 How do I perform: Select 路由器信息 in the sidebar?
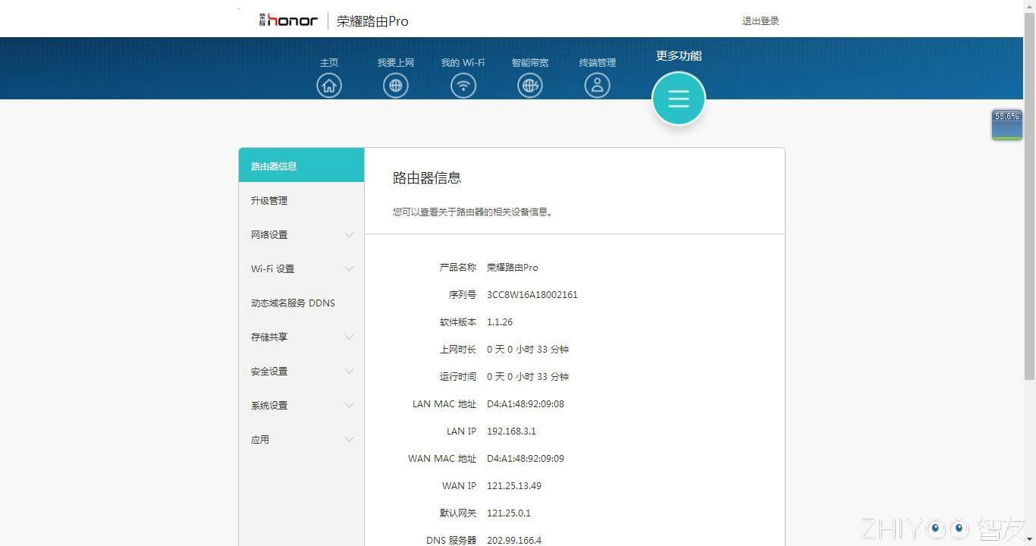click(301, 166)
